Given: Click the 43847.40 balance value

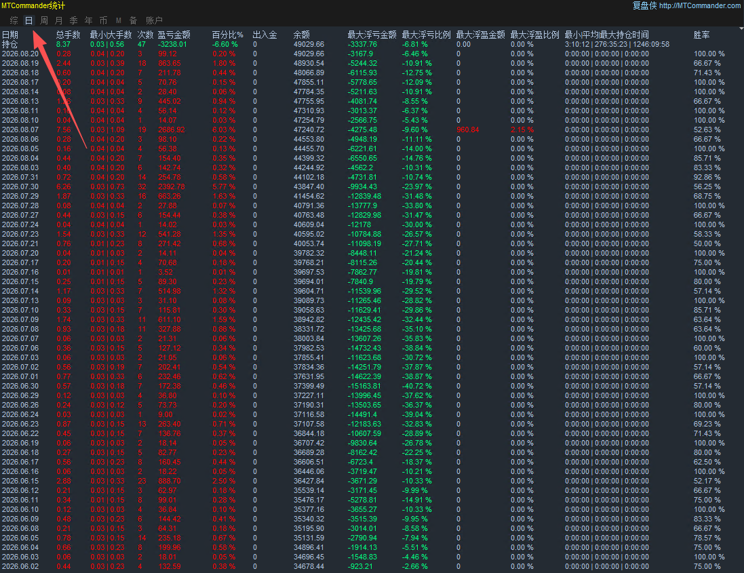Looking at the screenshot, I should 309,186.
